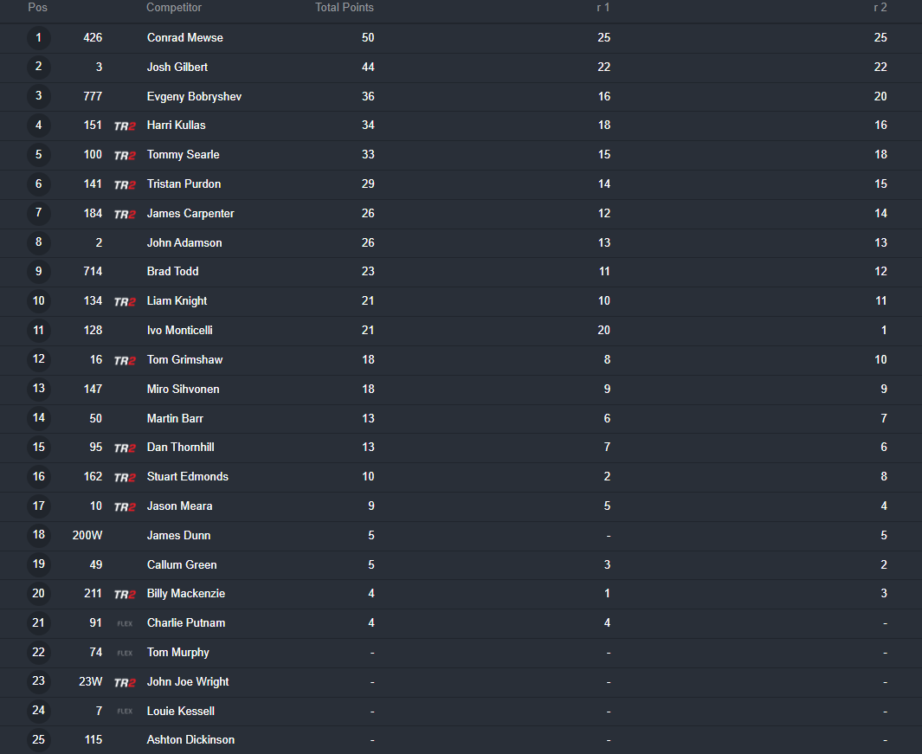
Task: Click the FLEX icon beside Louie Kessell
Action: [x=125, y=711]
